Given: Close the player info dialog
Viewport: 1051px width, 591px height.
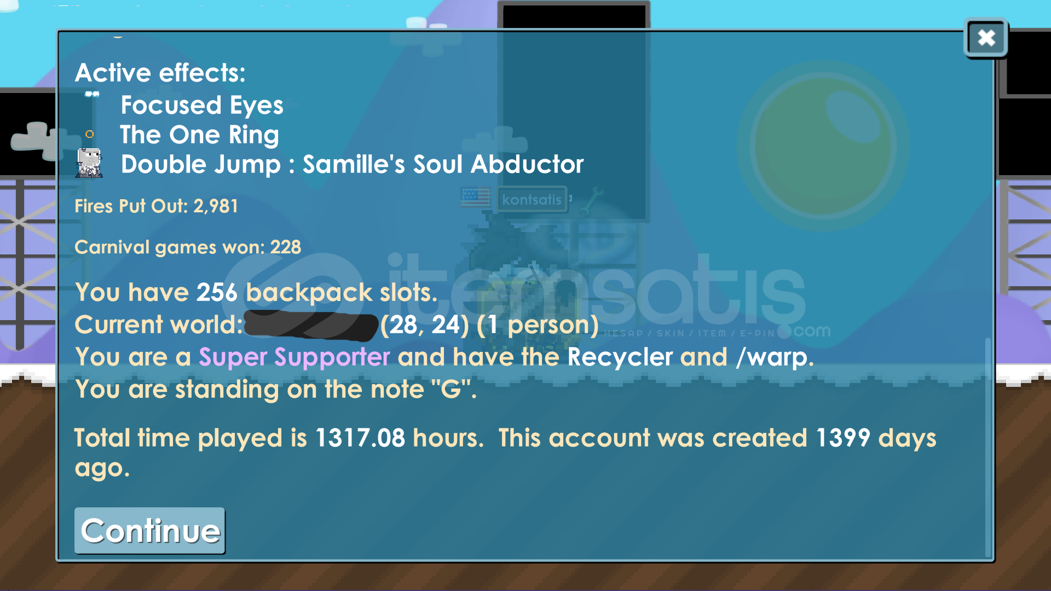Looking at the screenshot, I should click(986, 38).
